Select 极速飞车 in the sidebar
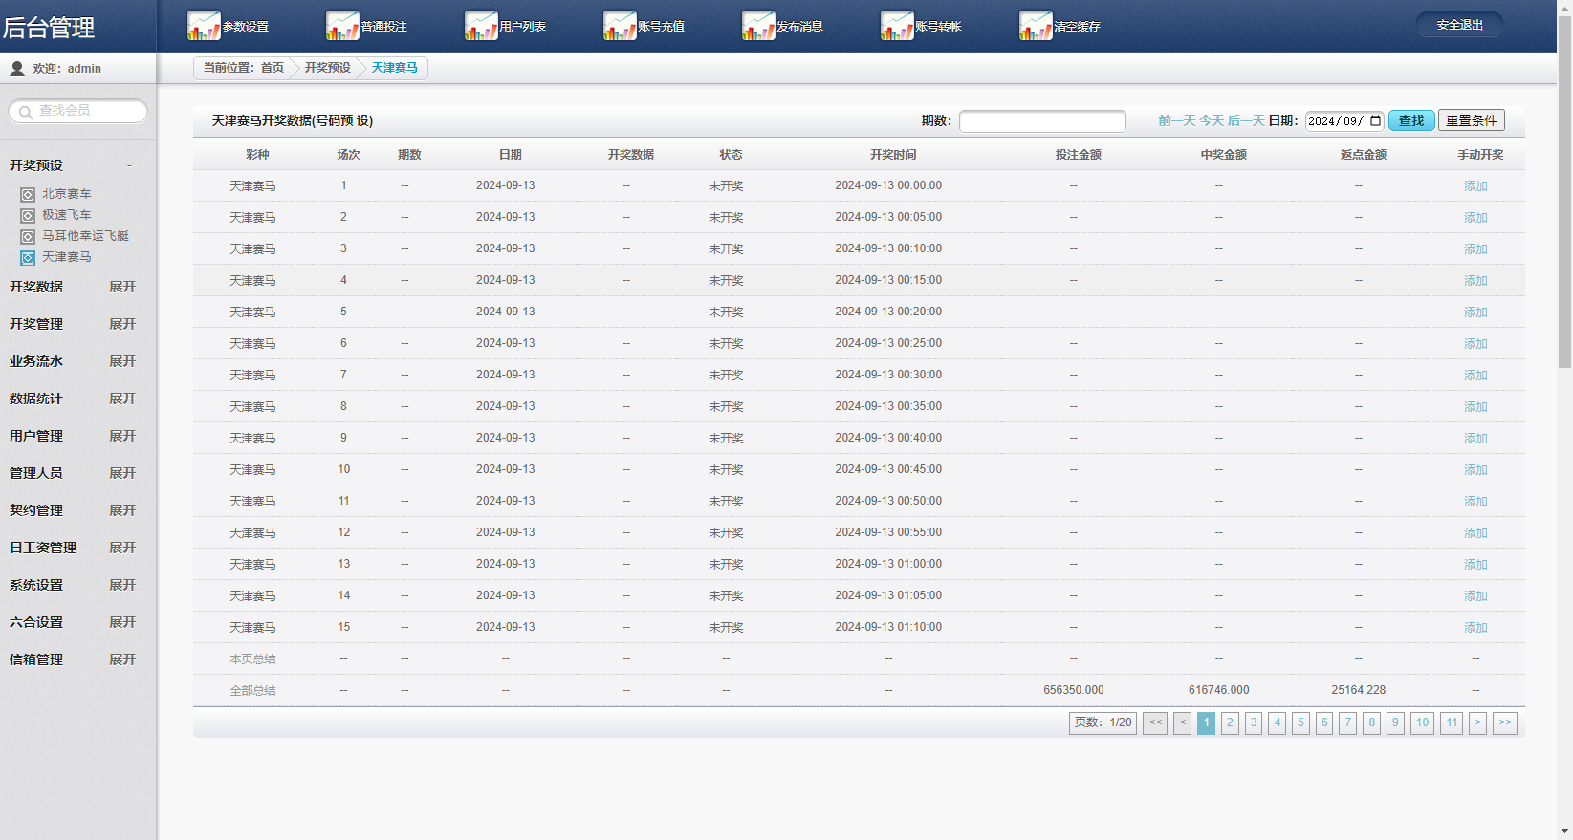1573x840 pixels. click(x=66, y=215)
